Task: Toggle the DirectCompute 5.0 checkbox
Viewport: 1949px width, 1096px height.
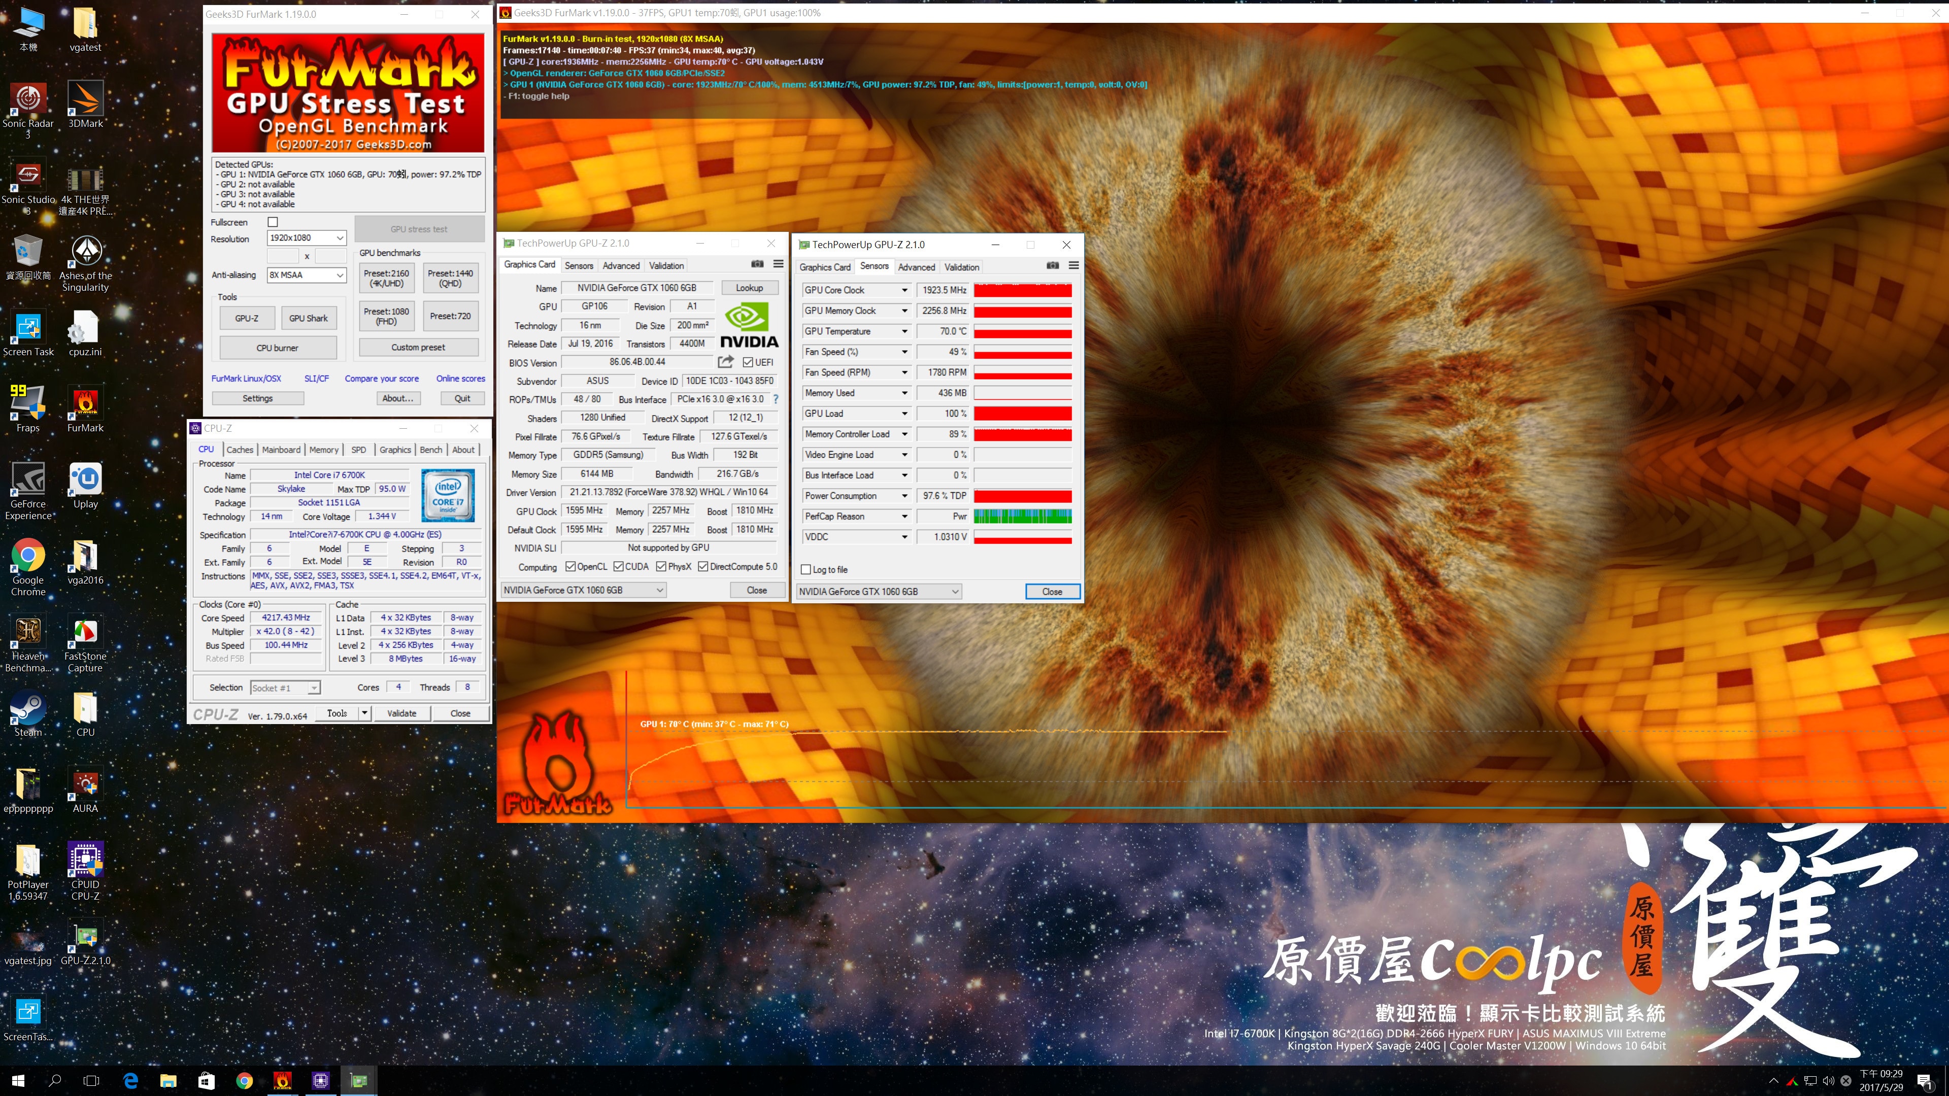Action: (703, 567)
